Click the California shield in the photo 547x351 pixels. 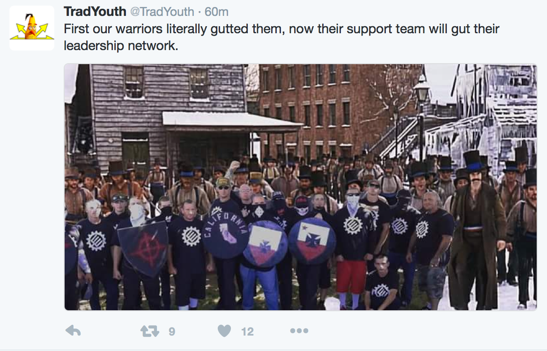click(x=225, y=231)
